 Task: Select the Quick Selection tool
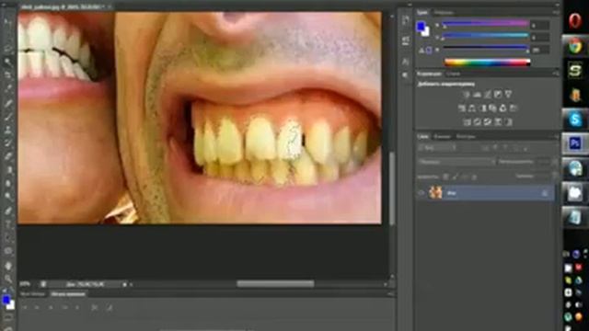tap(8, 62)
